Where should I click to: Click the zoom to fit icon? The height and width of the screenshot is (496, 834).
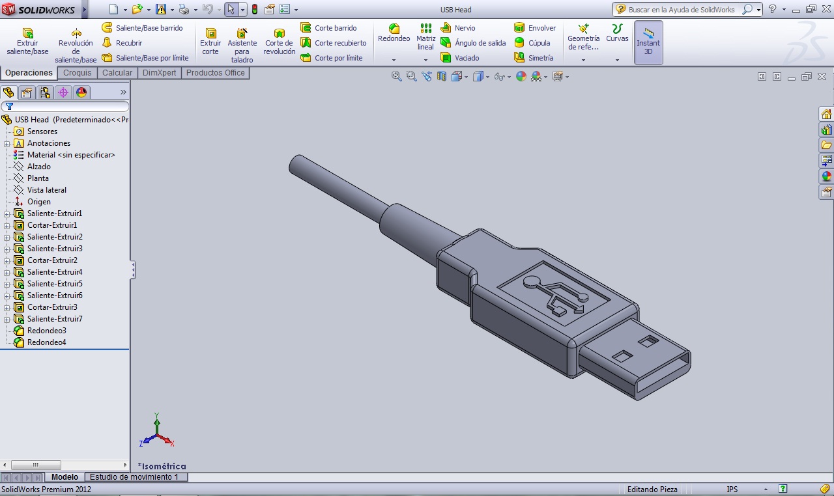[x=396, y=76]
